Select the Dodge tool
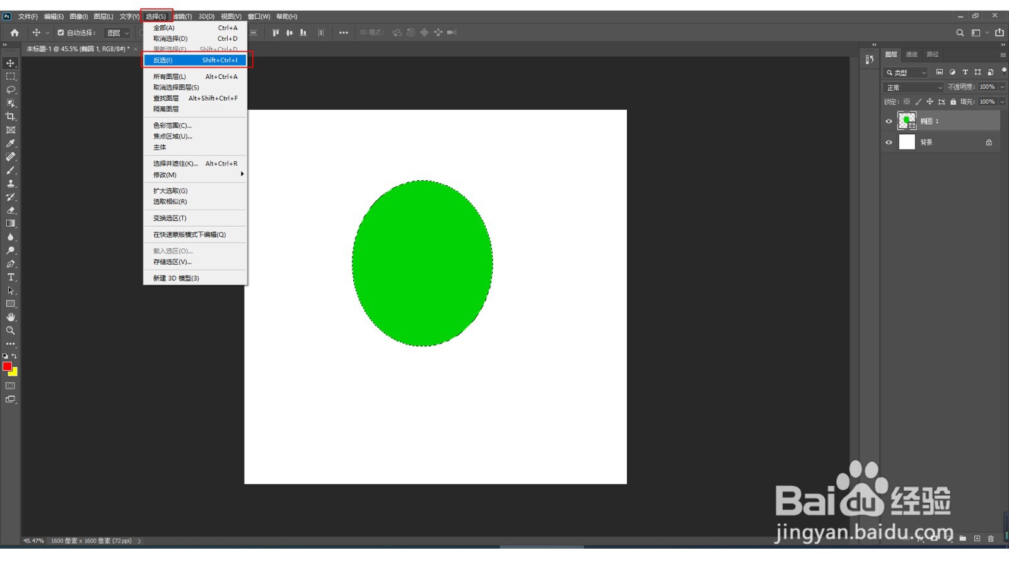Image resolution: width=1009 pixels, height=567 pixels. [11, 250]
